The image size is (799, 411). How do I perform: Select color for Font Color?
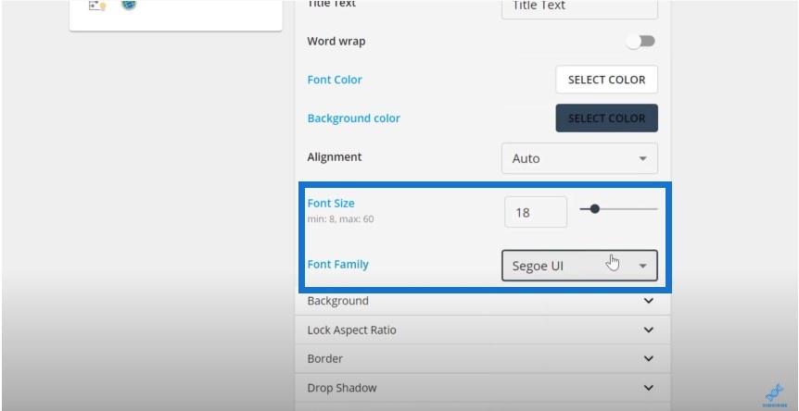tap(606, 80)
